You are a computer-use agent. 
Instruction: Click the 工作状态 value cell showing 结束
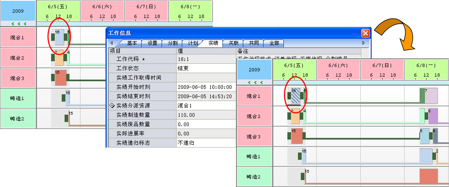tap(206, 69)
